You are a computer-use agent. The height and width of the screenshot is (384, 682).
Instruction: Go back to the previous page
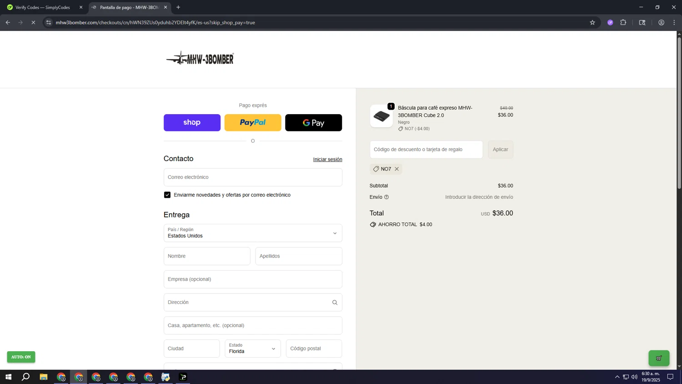[8, 22]
